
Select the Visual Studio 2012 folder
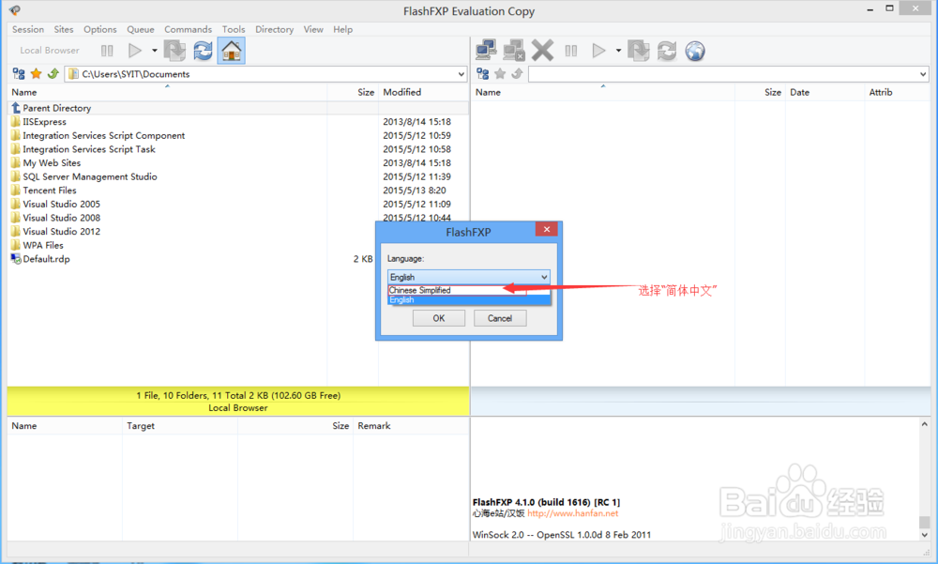[x=61, y=233]
